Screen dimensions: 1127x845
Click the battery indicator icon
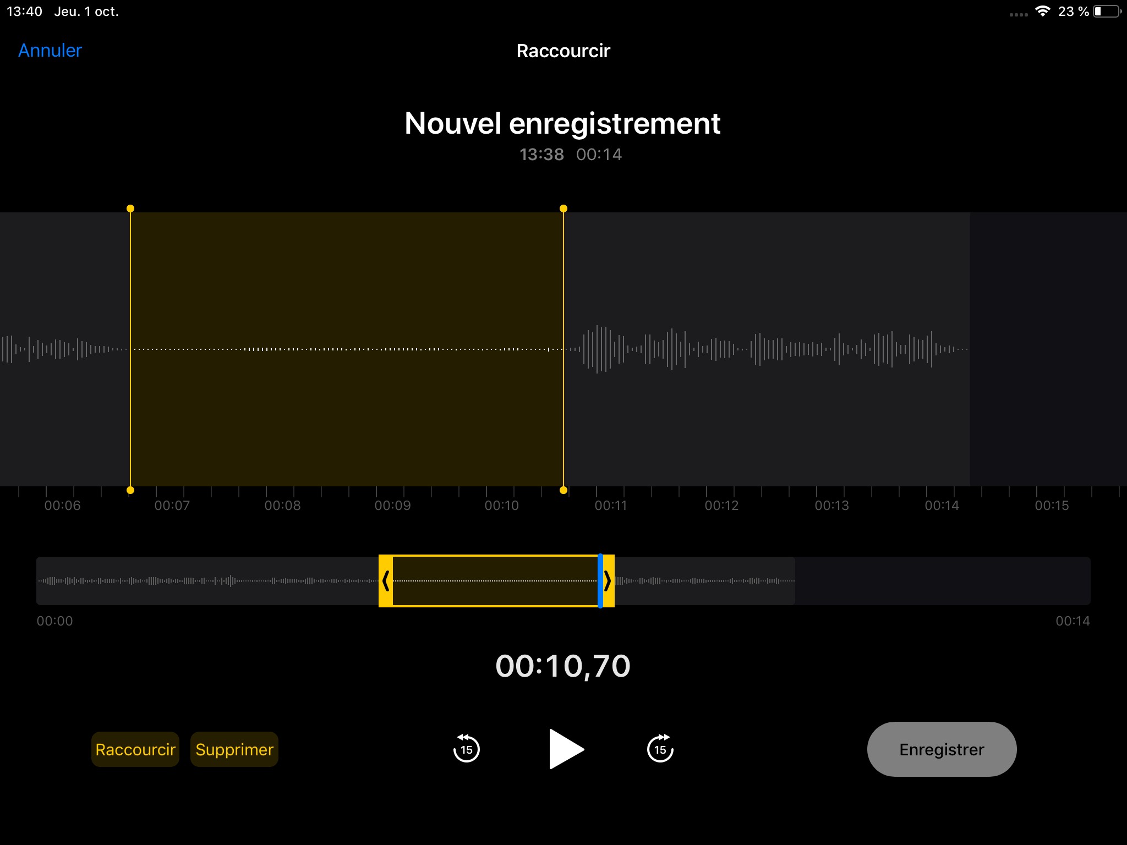pos(1107,12)
